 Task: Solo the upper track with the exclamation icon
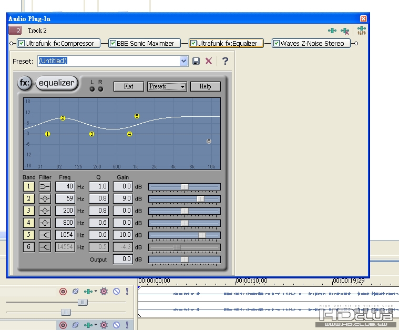pyautogui.click(x=127, y=291)
